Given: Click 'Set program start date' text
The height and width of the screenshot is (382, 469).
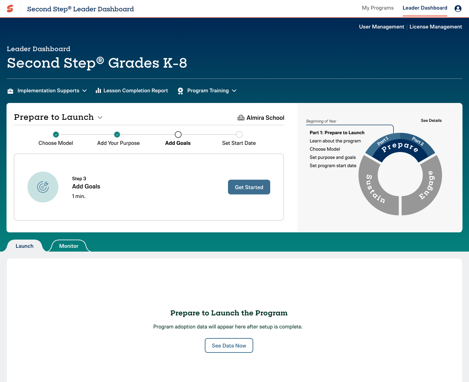Looking at the screenshot, I should [x=333, y=165].
